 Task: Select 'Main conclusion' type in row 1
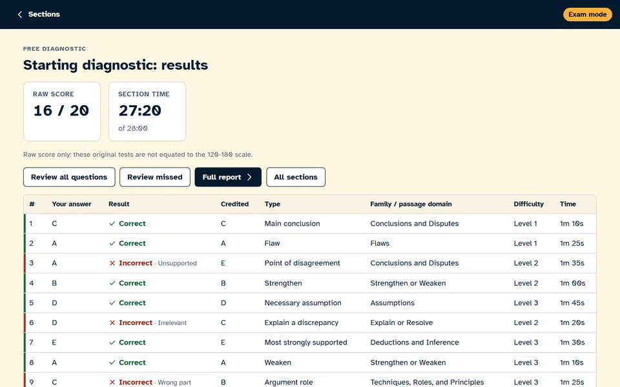point(292,224)
